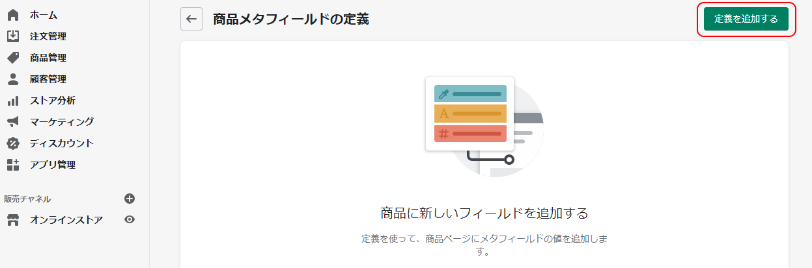Click the 販売チャネル section header

point(27,199)
